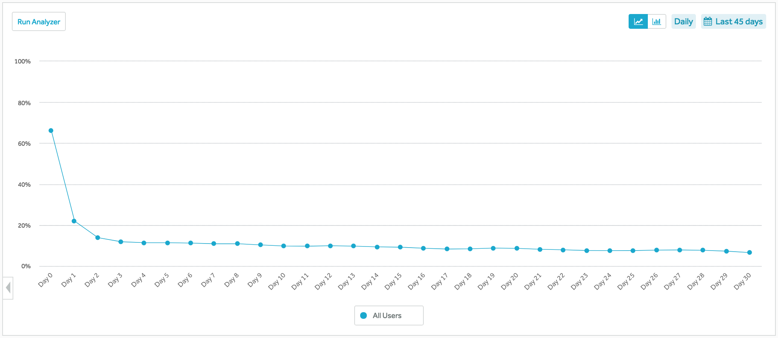Click the 100% y-axis label
This screenshot has width=778, height=338.
(x=23, y=61)
